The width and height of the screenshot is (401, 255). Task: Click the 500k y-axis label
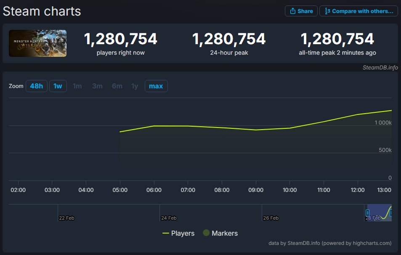(x=385, y=150)
